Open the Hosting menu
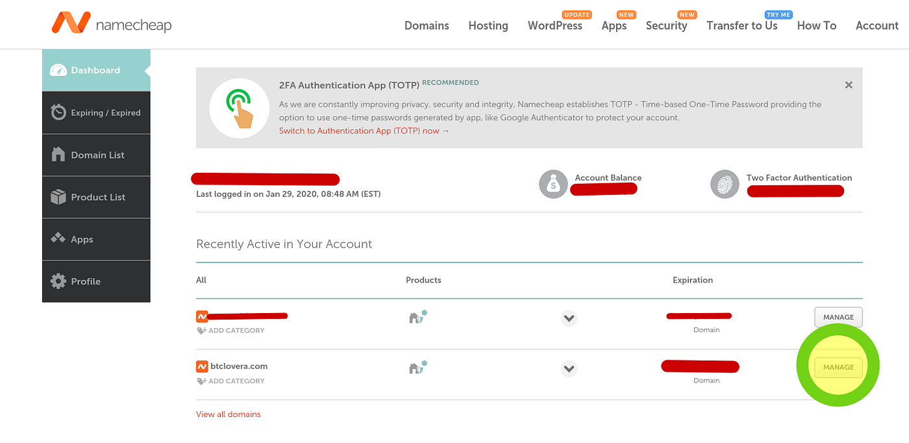The width and height of the screenshot is (909, 443). coord(488,25)
